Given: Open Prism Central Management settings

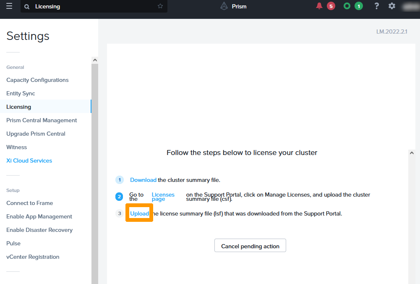Looking at the screenshot, I should click(x=41, y=120).
